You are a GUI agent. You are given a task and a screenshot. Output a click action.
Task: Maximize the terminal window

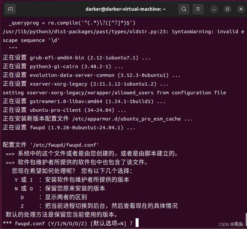point(228,9)
